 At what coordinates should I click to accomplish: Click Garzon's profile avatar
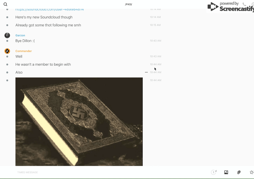coord(7,36)
